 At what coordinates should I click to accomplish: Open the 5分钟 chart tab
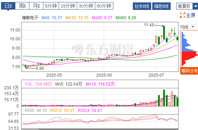pyautogui.click(x=51, y=6)
